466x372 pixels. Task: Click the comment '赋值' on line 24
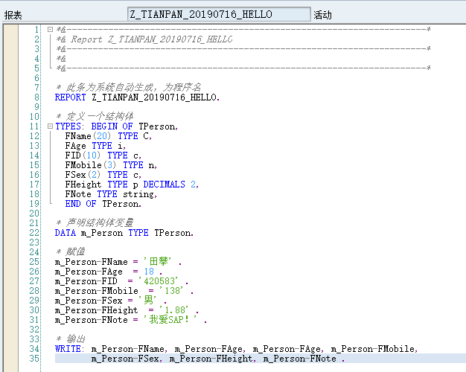click(71, 252)
